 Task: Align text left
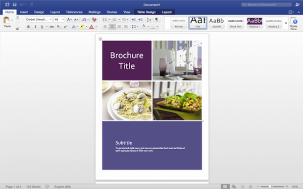105,27
